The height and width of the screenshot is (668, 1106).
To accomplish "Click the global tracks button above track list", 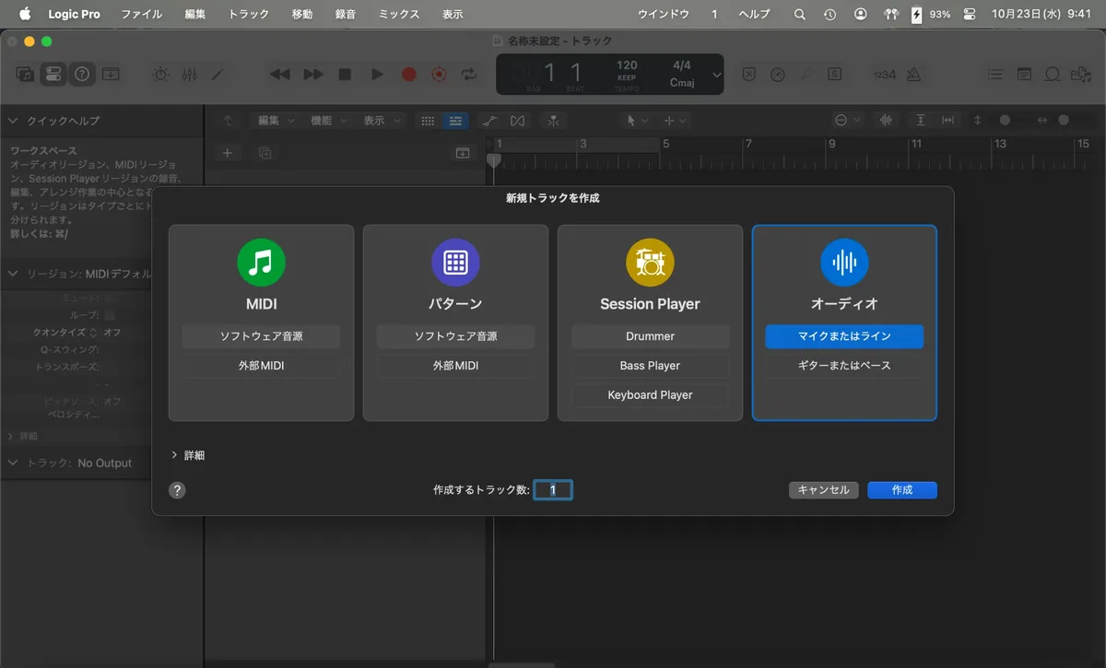I will (x=463, y=153).
